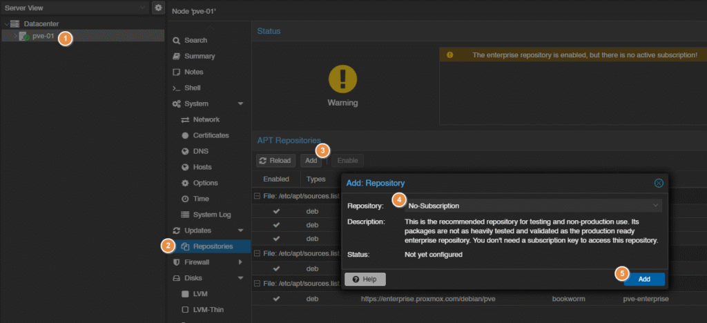Open the Time settings
Viewport: 707px width, 323px height.
pos(202,199)
